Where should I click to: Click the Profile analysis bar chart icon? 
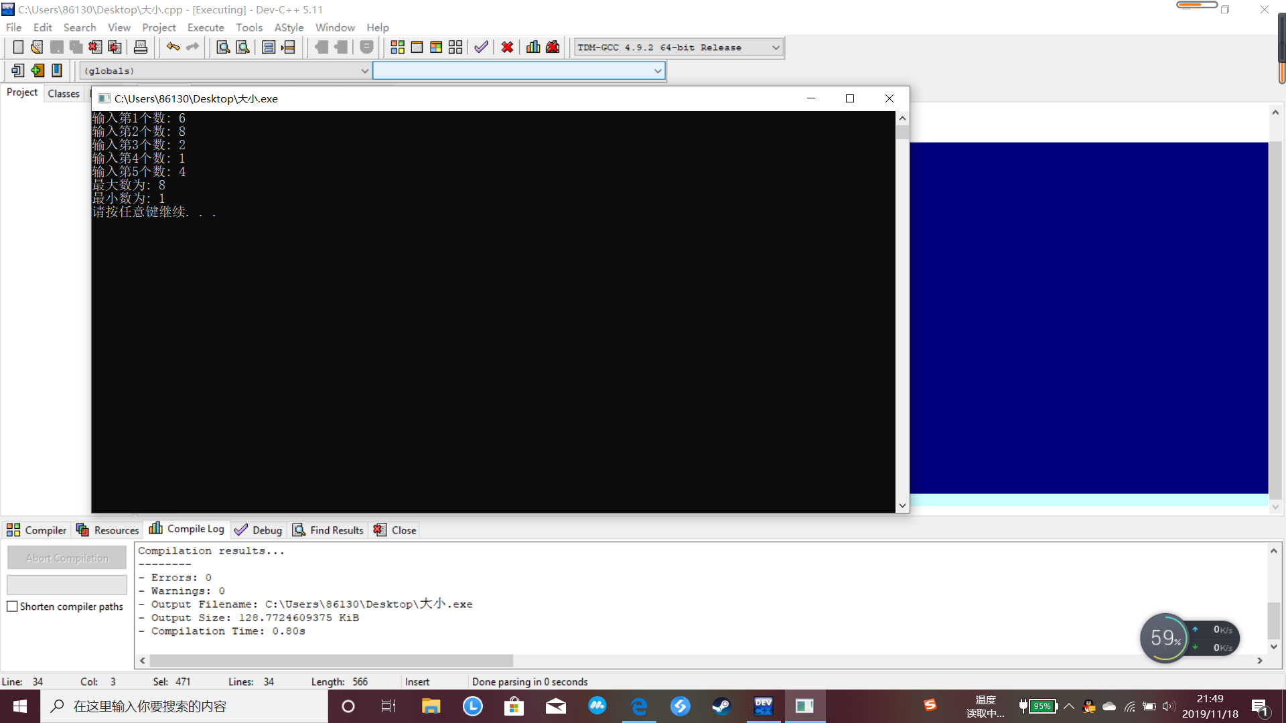(533, 47)
